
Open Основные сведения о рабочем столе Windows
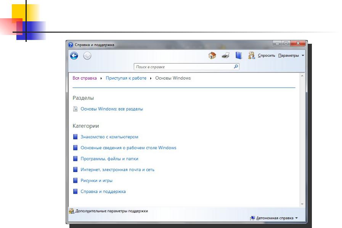pyautogui.click(x=128, y=148)
